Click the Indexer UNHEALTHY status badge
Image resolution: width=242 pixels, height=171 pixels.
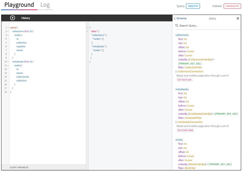pyautogui.click(x=232, y=6)
